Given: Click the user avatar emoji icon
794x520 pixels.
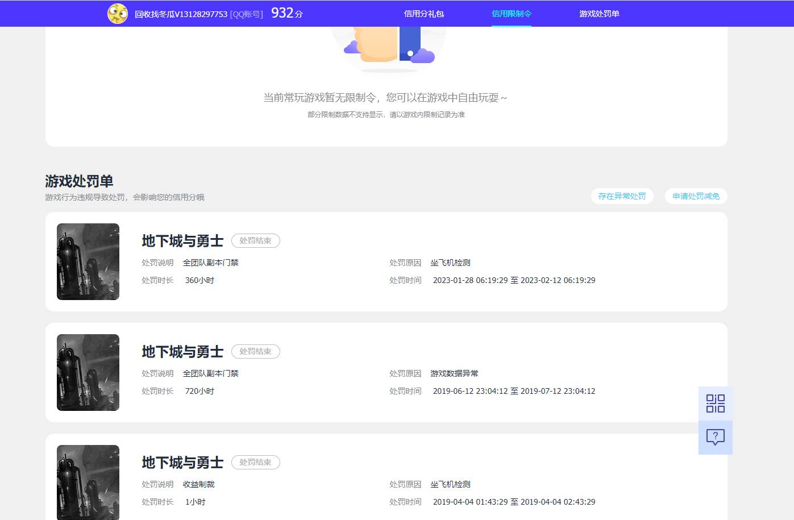Looking at the screenshot, I should click(x=118, y=13).
